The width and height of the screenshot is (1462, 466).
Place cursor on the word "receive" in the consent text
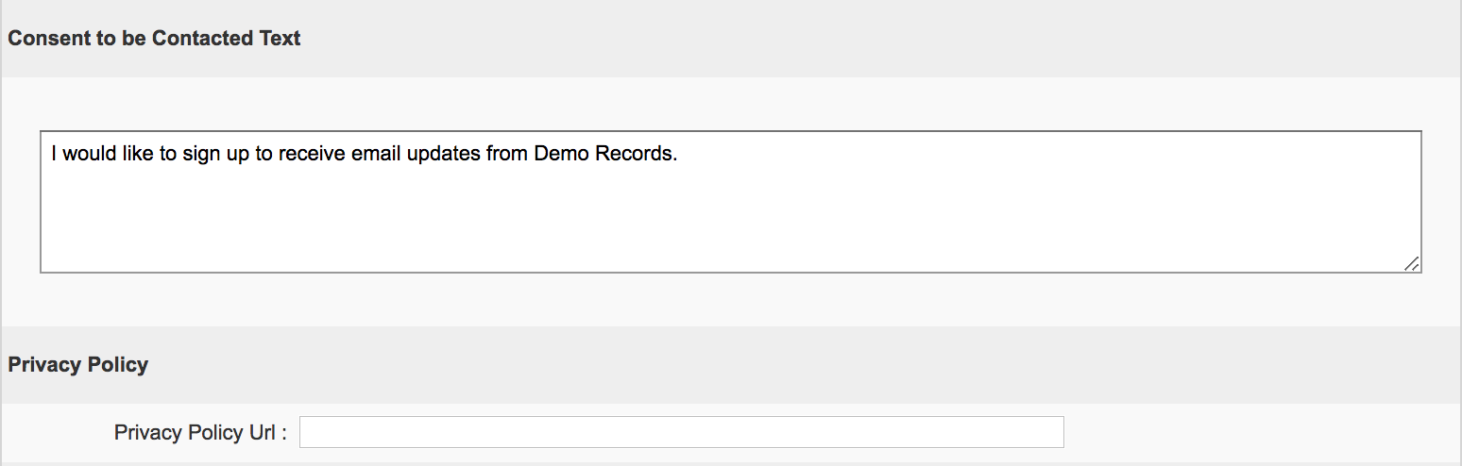point(311,154)
